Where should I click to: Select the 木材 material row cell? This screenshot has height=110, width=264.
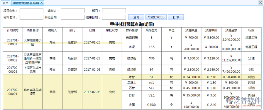pos(132,77)
